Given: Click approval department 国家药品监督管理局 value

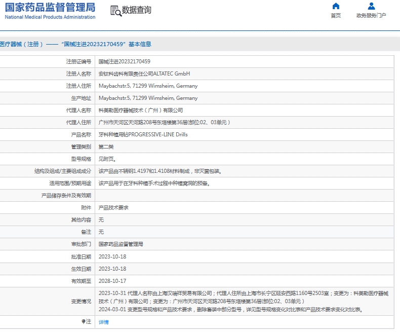Looking at the screenshot, I should point(121,244).
